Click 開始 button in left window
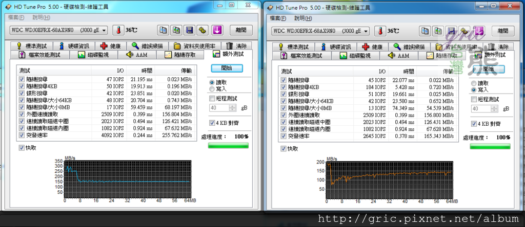The height and width of the screenshot is (227, 525). click(227, 68)
